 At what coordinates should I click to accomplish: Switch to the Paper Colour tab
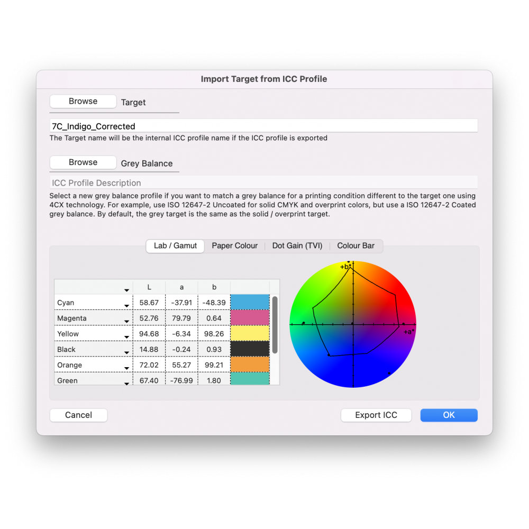235,245
